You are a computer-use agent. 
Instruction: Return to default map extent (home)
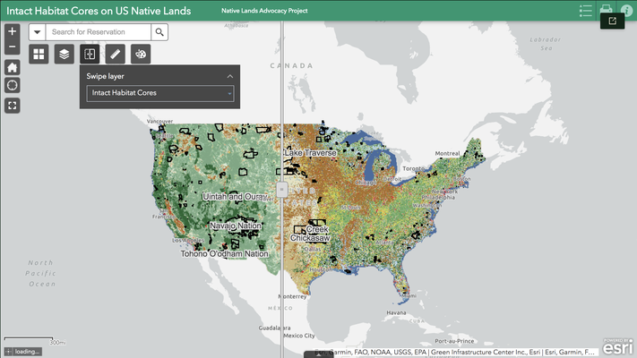12,67
